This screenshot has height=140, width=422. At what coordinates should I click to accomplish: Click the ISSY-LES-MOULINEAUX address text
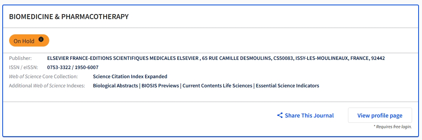[321, 58]
